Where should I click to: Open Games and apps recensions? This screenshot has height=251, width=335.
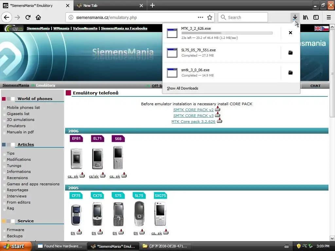tap(33, 184)
